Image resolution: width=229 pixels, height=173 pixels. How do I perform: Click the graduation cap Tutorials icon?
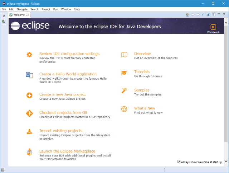[124, 73]
